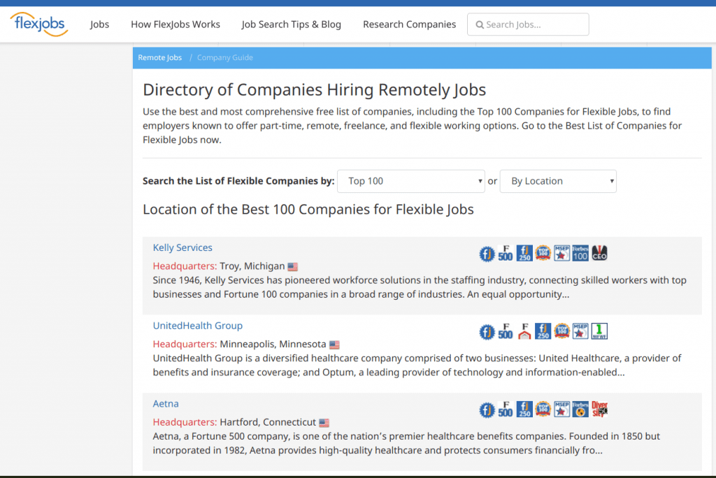Click the Remote Jobs breadcrumb link
This screenshot has height=478, width=716.
click(x=160, y=57)
